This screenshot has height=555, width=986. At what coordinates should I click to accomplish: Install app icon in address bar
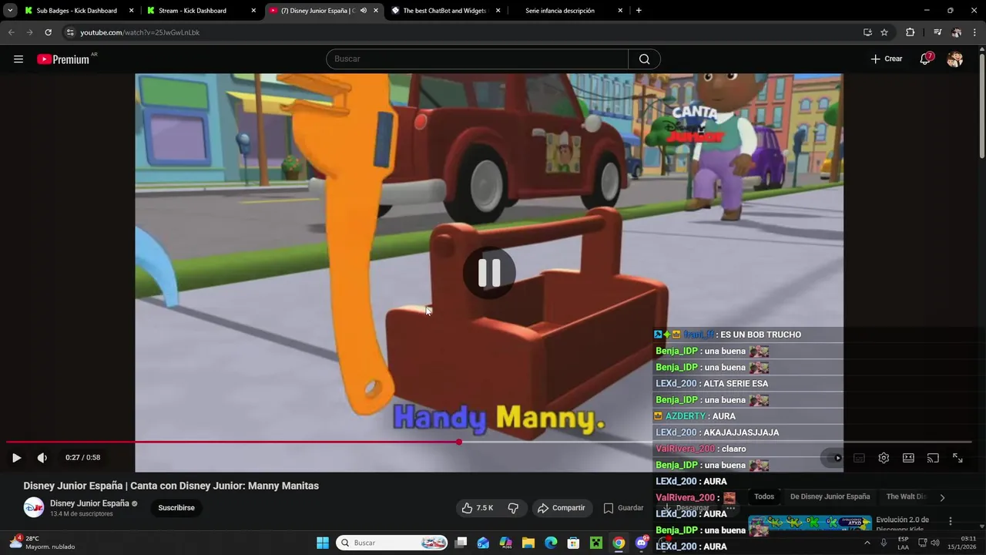[867, 32]
